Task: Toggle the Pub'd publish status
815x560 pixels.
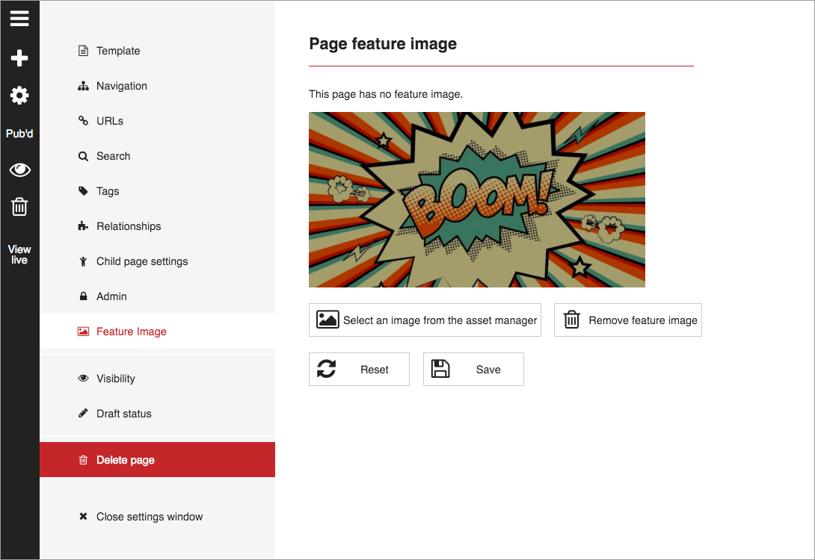Action: 19,134
